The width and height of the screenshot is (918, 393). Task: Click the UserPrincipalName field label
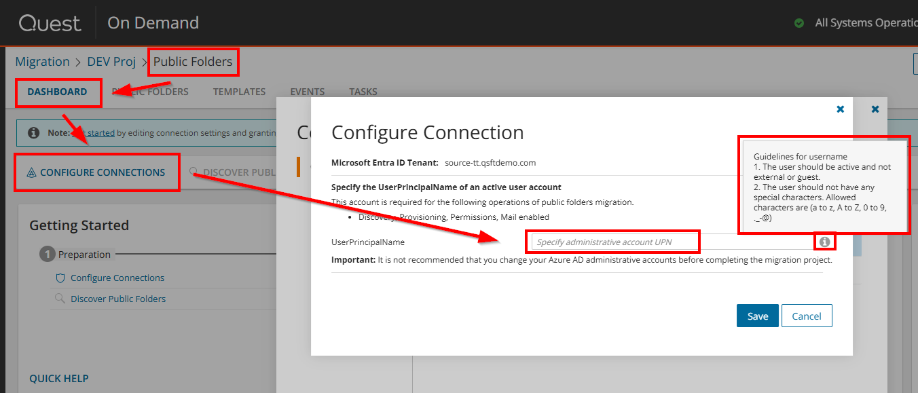coord(368,242)
